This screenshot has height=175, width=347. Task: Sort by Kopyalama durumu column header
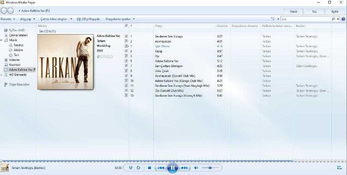click(x=245, y=26)
